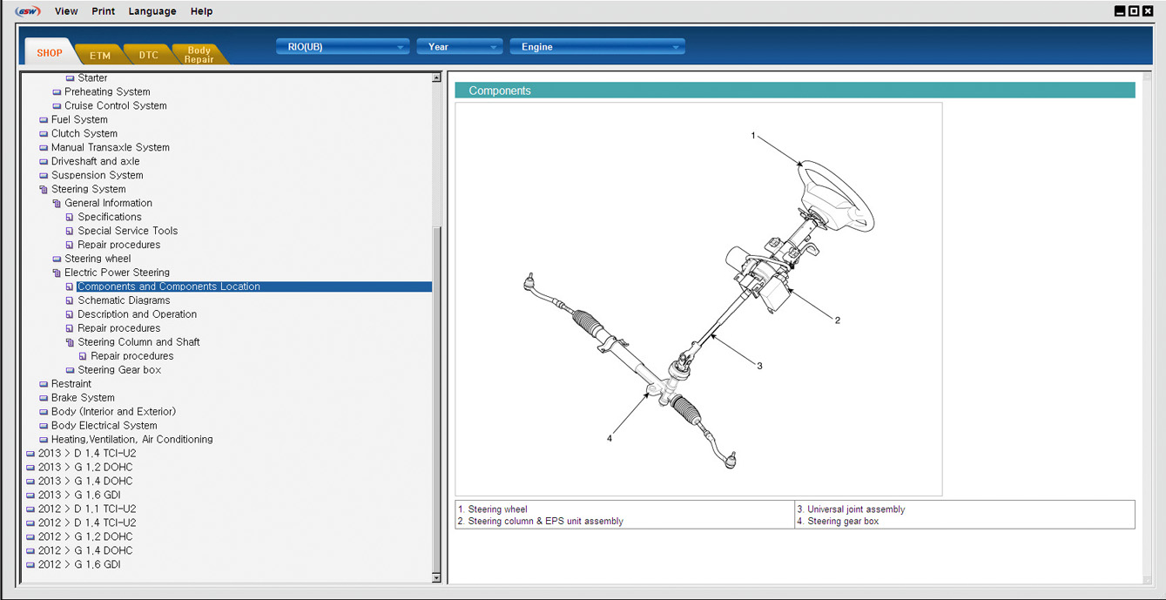The width and height of the screenshot is (1166, 600).
Task: Open the Suspension System section
Action: tap(97, 175)
